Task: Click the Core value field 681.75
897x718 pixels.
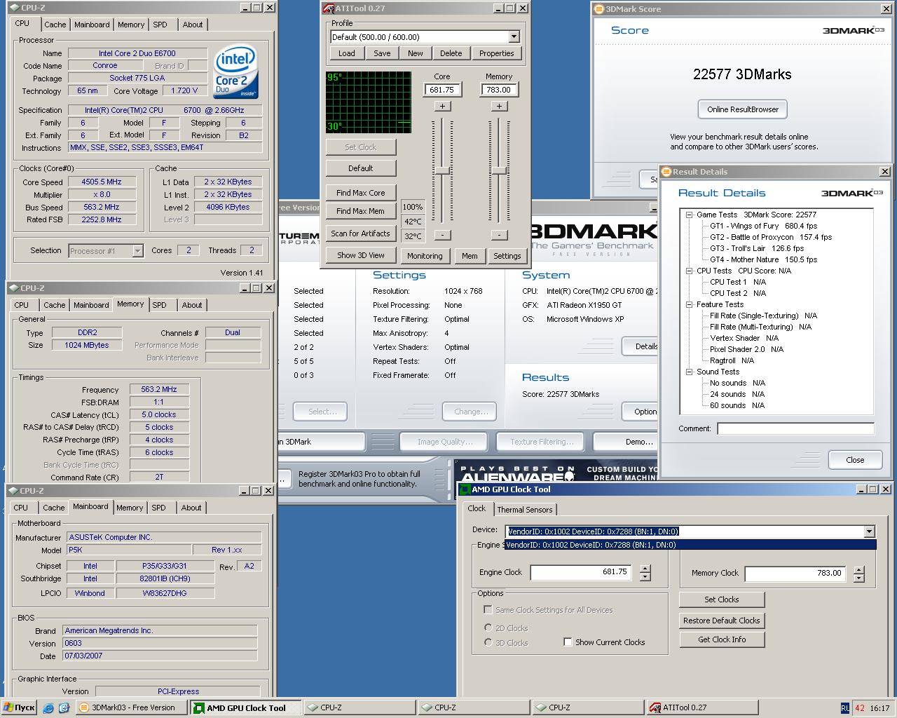Action: pos(442,90)
